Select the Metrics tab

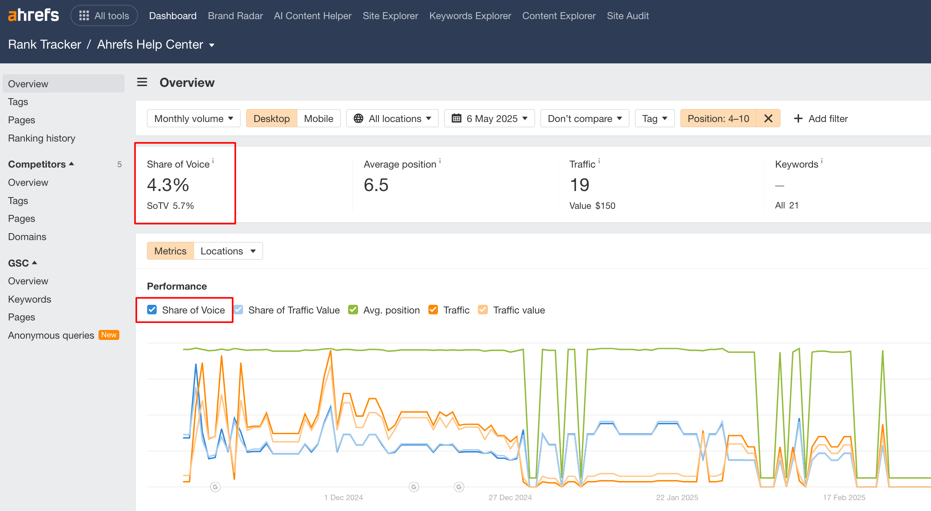point(170,251)
